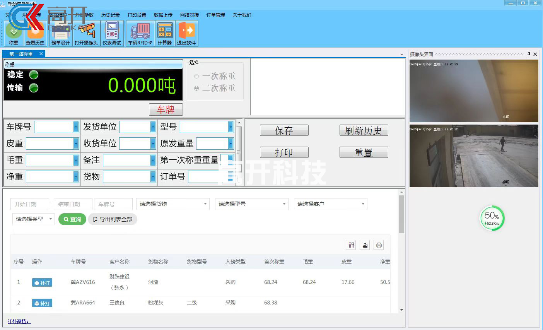543x330 pixels.
Task: Click the form area vertical scrollbar
Action: pyautogui.click(x=239, y=152)
